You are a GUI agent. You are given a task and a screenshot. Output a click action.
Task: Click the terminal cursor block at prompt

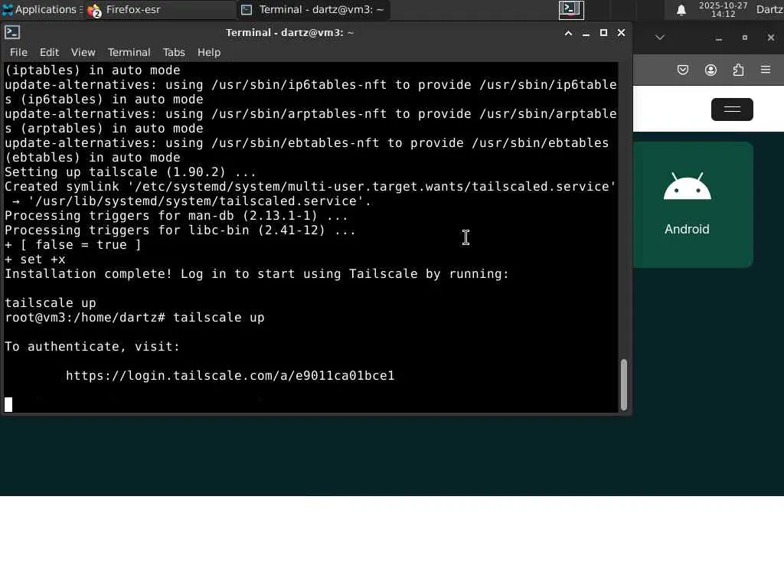click(8, 404)
